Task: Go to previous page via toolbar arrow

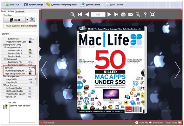Action: pos(87,14)
